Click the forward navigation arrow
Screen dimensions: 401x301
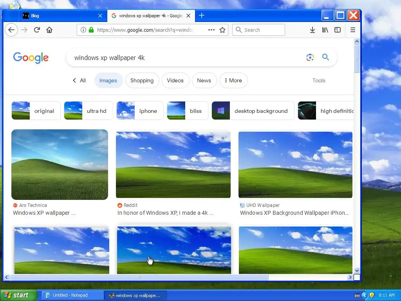pos(24,30)
